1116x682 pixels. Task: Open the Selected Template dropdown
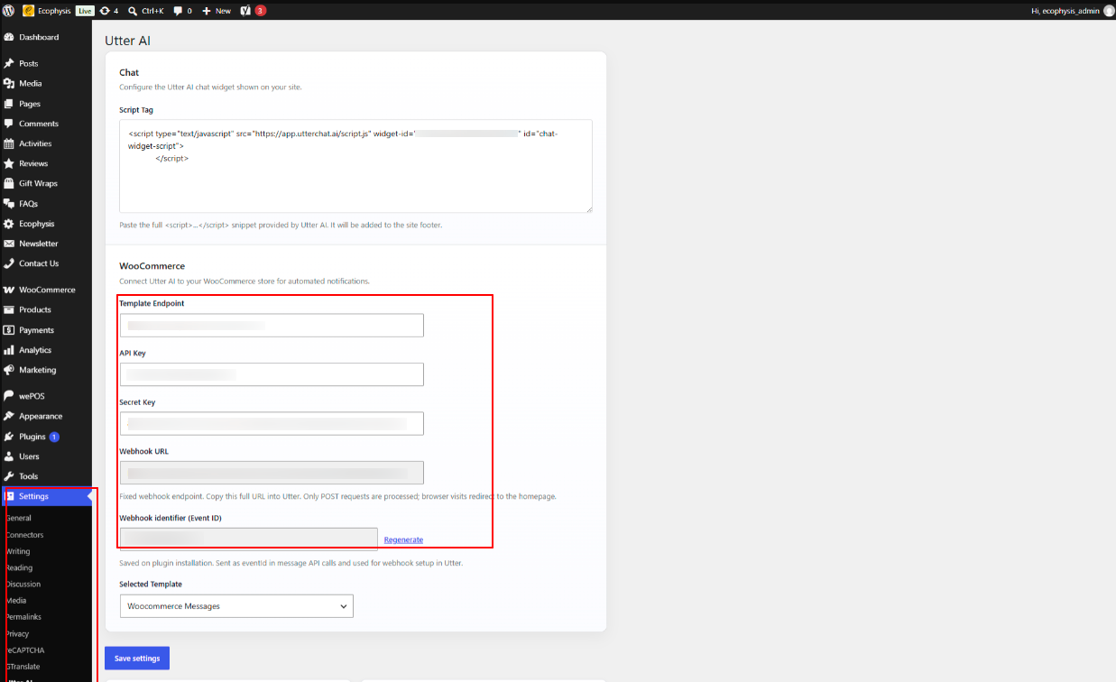(236, 606)
